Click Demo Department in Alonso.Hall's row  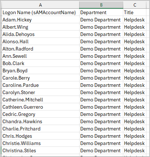coord(101,41)
